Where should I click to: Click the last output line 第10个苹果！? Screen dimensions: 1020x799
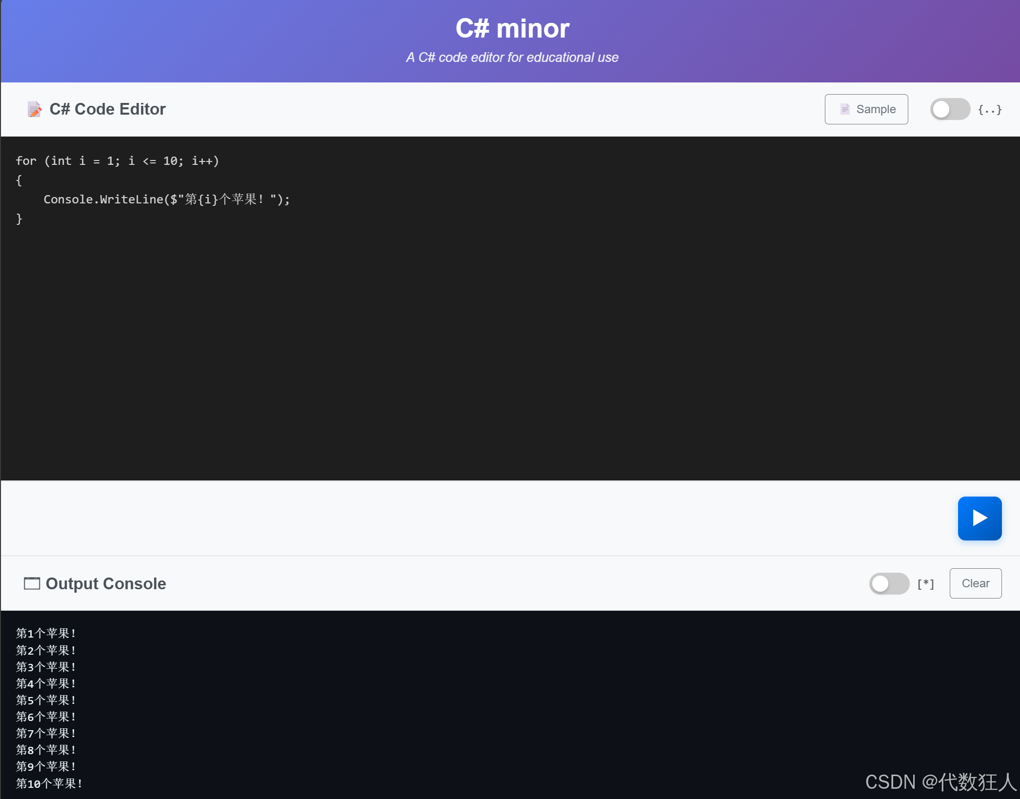[x=49, y=784]
